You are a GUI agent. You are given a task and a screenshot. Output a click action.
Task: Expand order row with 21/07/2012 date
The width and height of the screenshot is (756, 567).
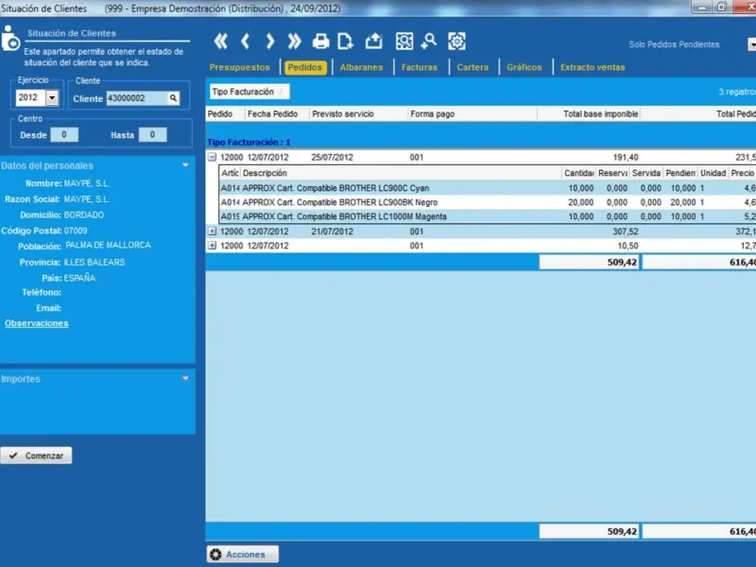[x=212, y=232]
